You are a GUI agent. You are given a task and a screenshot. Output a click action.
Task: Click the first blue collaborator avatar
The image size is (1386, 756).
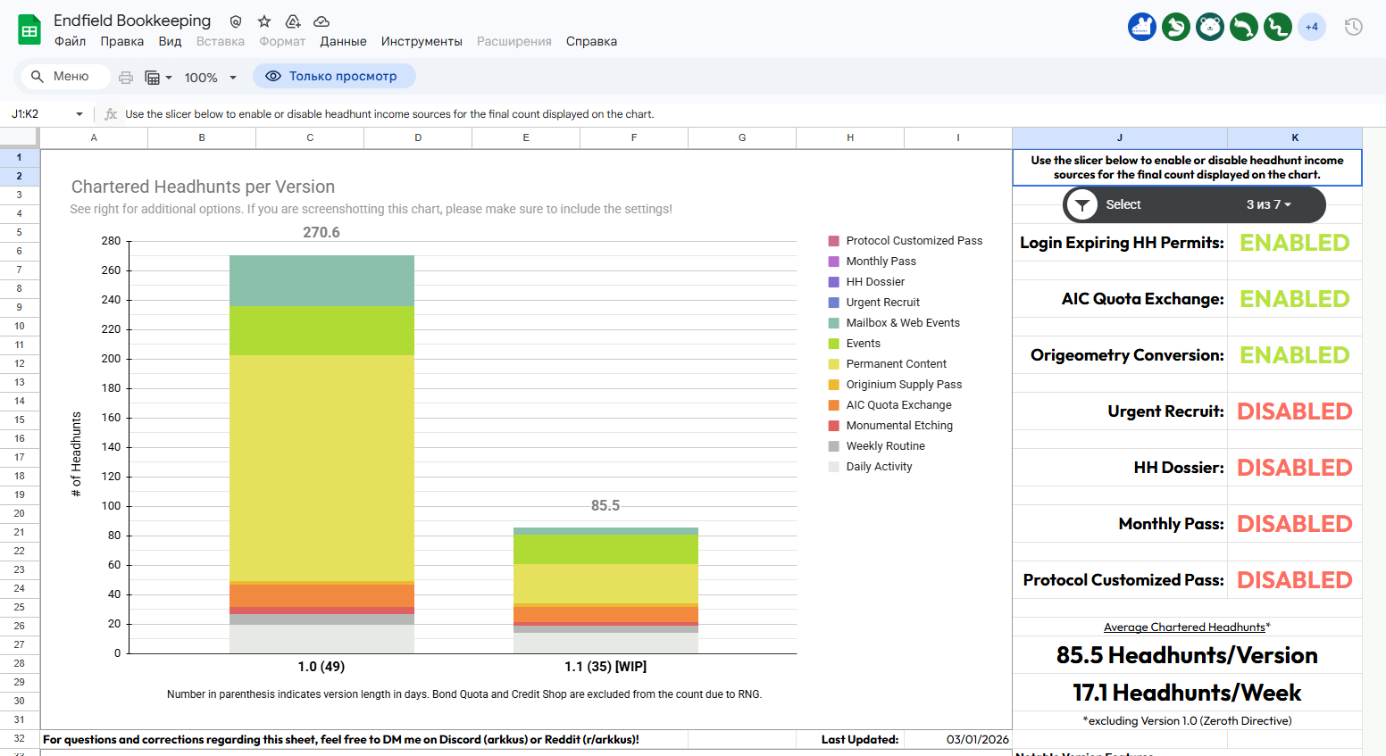point(1141,27)
